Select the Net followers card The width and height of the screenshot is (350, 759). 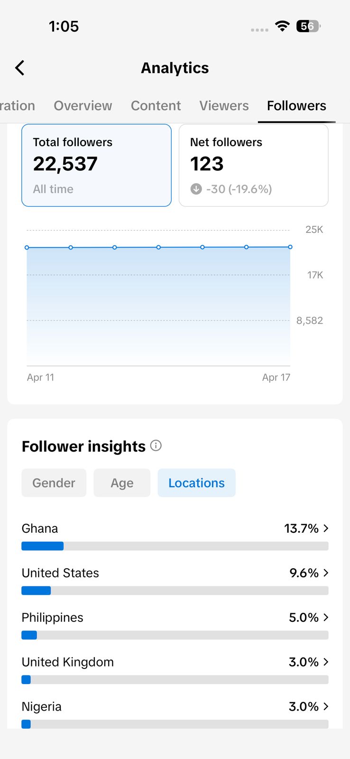coord(253,165)
